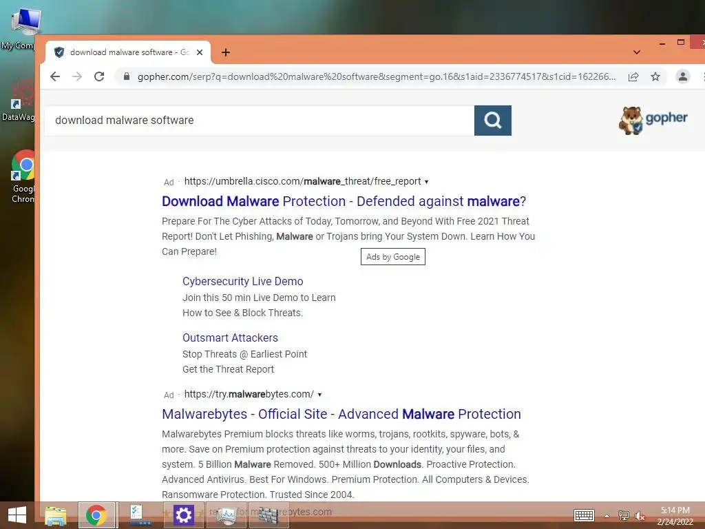Select the My Computer desktop icon
Screen dimensions: 705x529
click(x=21, y=29)
